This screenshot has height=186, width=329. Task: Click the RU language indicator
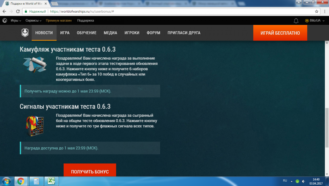pos(285,181)
